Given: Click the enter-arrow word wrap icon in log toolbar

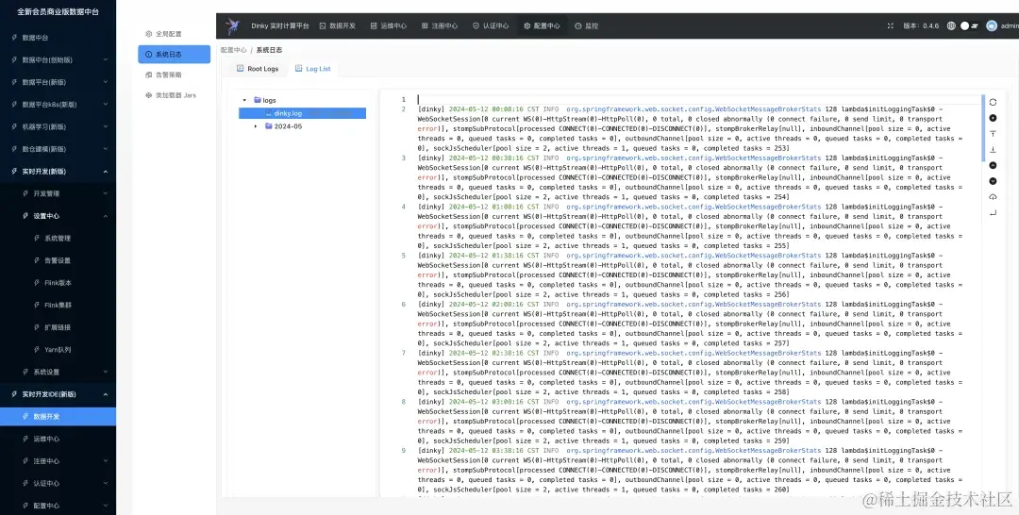Looking at the screenshot, I should coord(993,212).
